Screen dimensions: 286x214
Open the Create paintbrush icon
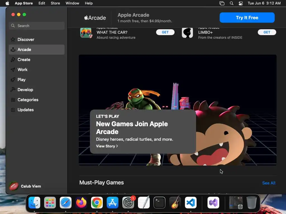13,60
